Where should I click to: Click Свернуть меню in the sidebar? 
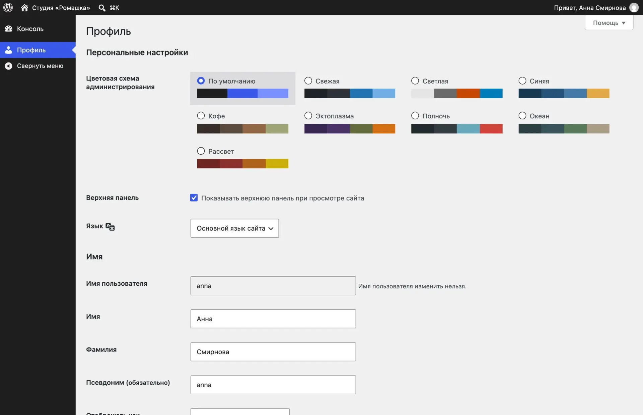38,66
